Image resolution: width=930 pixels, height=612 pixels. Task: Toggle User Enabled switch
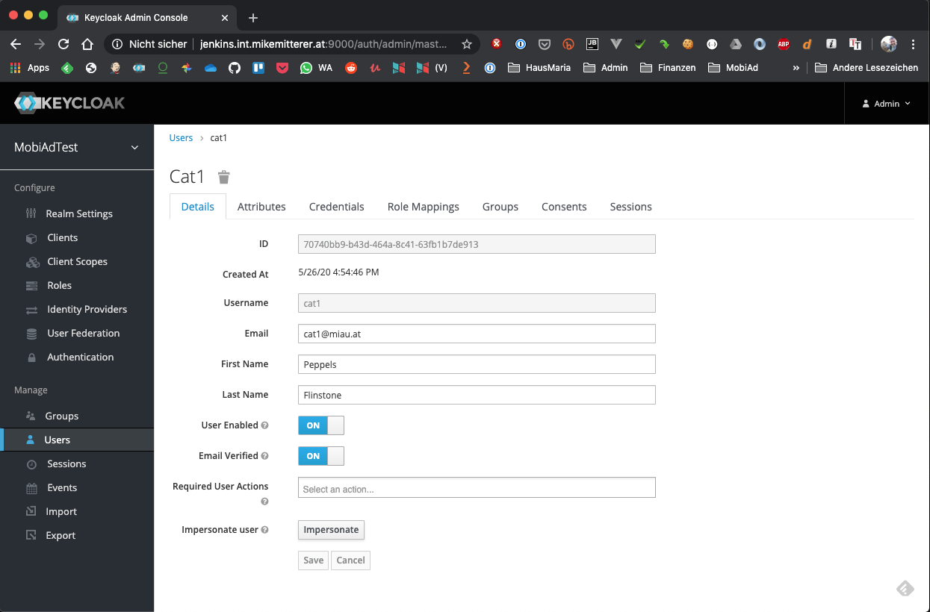click(321, 425)
